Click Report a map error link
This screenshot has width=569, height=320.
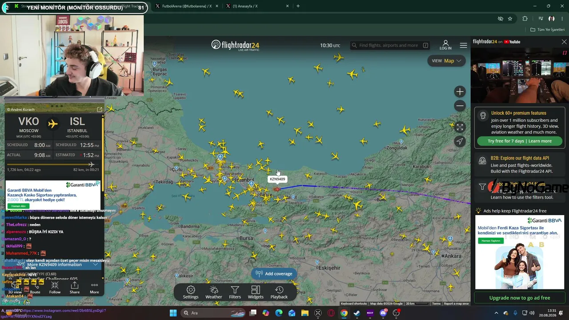click(x=456, y=304)
